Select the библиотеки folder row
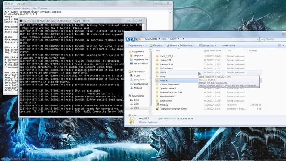This screenshot has height=161, width=286. tap(209, 100)
